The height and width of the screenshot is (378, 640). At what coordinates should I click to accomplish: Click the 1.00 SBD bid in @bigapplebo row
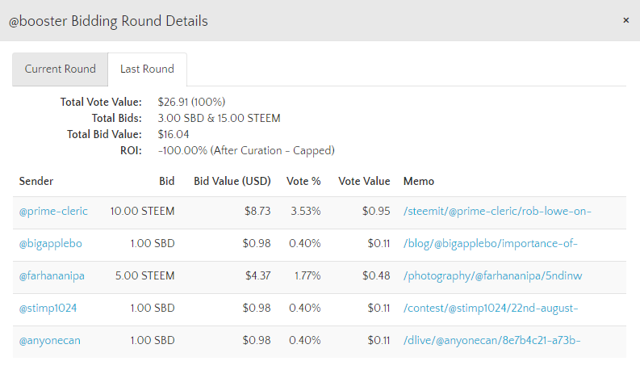point(153,244)
